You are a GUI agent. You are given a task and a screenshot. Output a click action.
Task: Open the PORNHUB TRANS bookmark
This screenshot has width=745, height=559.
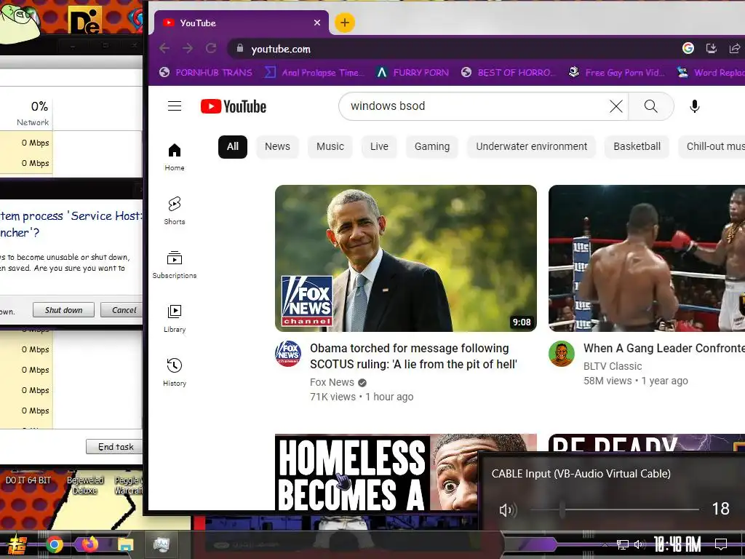[x=206, y=72]
